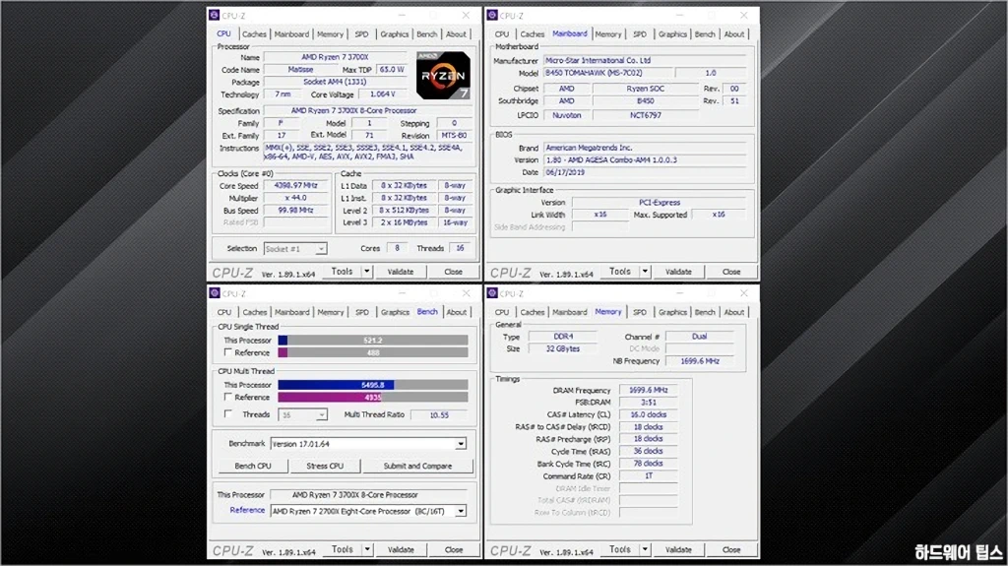This screenshot has height=566, width=1008.
Task: Click the Bench CPU button
Action: pyautogui.click(x=253, y=466)
